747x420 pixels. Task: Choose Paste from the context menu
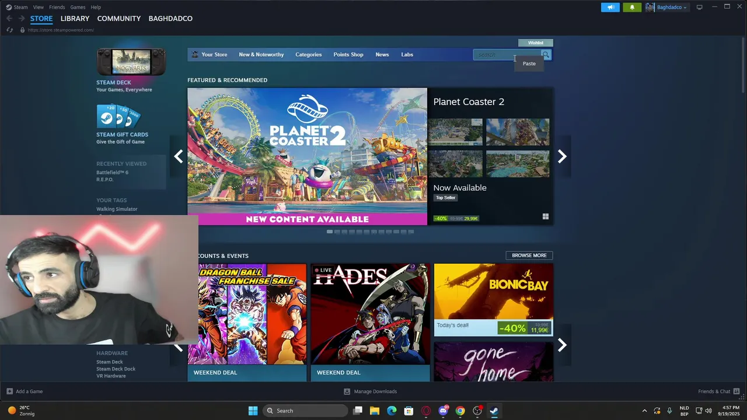coord(529,64)
